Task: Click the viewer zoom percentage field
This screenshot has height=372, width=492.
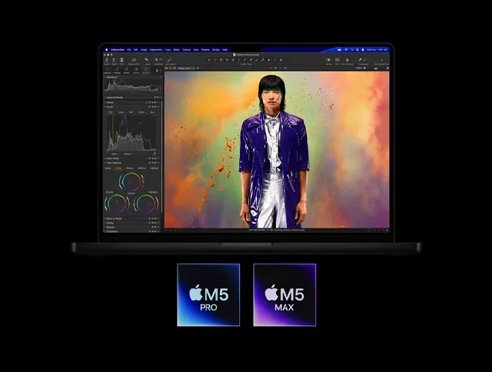Action: (359, 68)
